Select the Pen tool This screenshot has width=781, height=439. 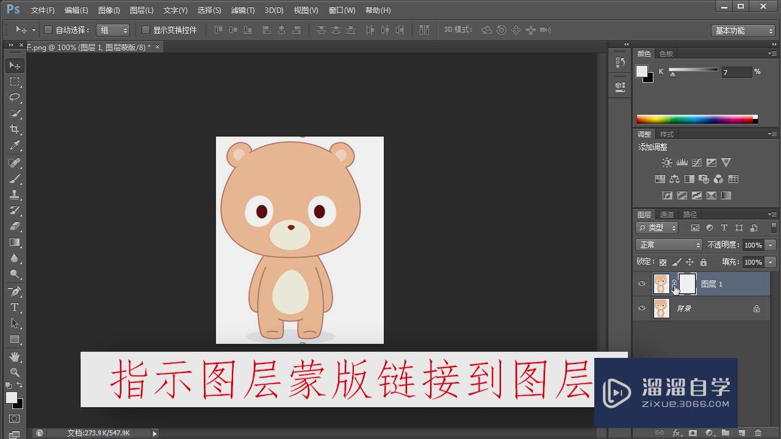(x=15, y=291)
